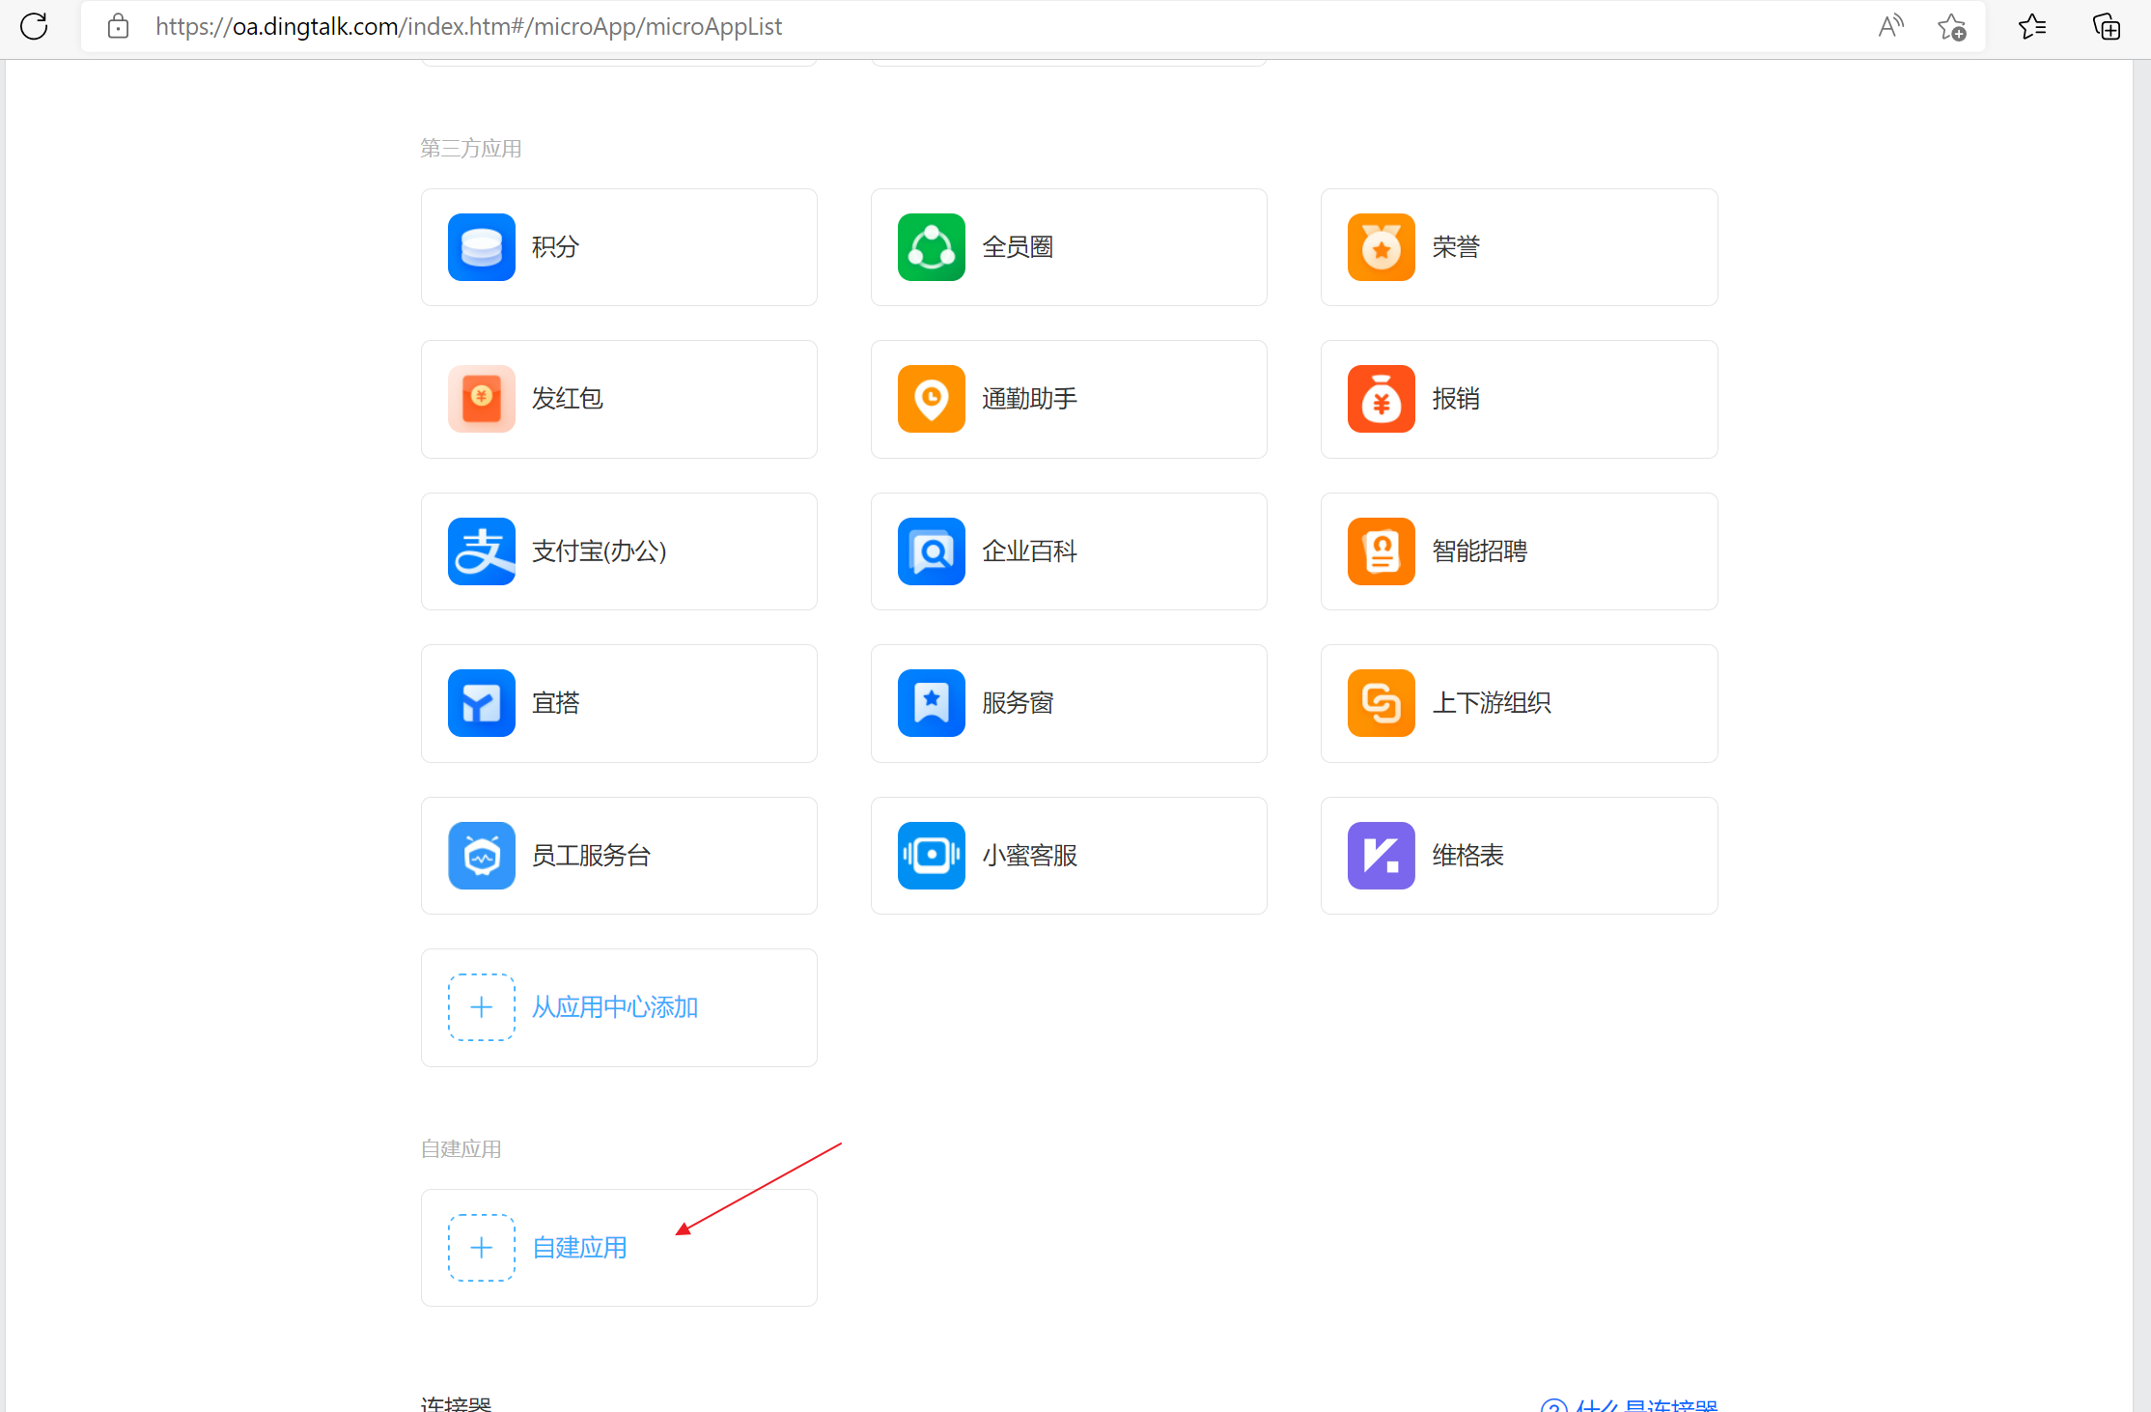Open the 通勤助手 location icon
The image size is (2151, 1412).
pos(932,399)
